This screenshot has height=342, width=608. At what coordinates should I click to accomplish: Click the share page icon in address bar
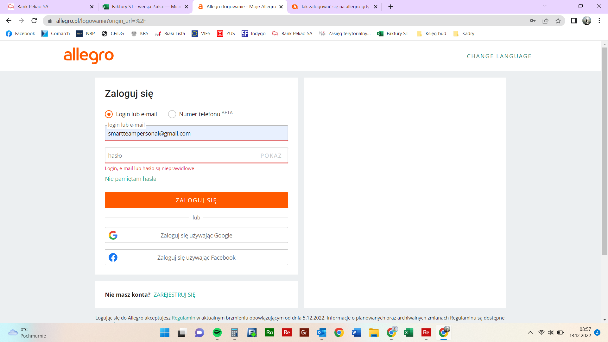click(x=545, y=21)
